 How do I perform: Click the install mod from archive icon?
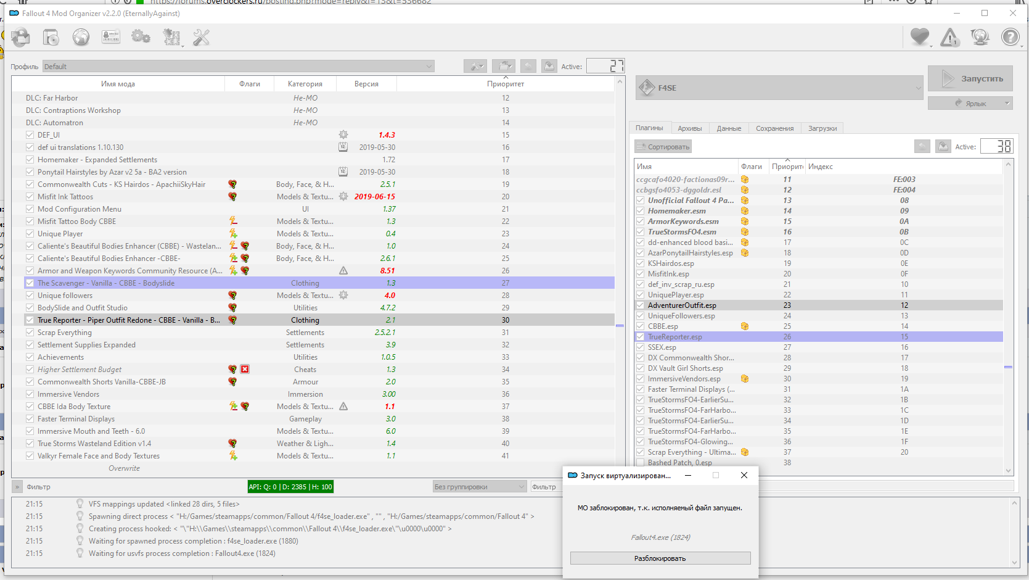coord(51,38)
